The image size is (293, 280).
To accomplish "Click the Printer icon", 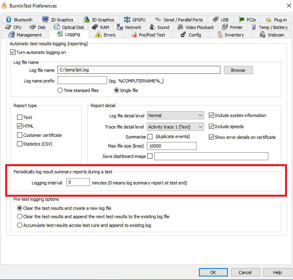I will point(225,27).
